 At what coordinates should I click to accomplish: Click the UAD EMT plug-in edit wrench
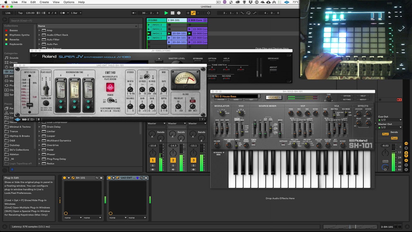118,178
